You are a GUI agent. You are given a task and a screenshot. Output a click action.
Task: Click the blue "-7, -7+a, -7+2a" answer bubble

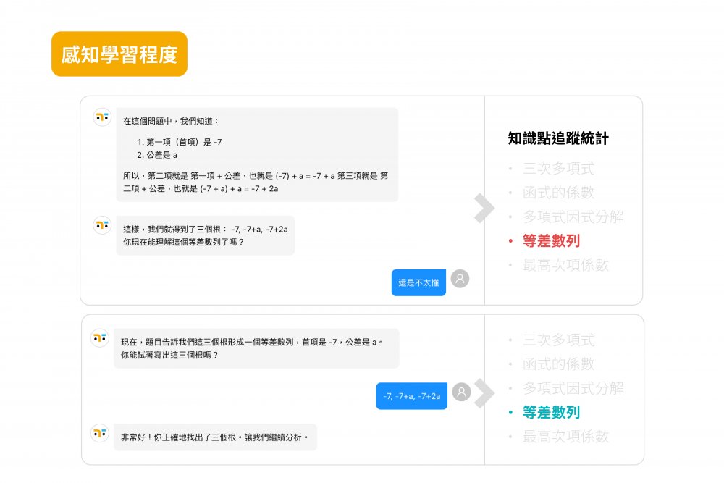tap(411, 396)
